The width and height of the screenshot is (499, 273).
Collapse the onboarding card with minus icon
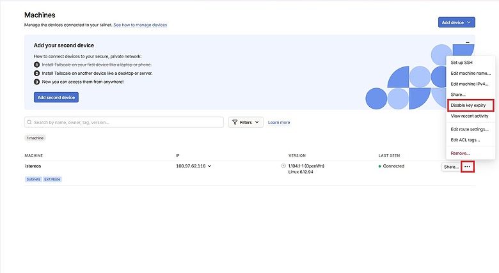[x=467, y=42]
